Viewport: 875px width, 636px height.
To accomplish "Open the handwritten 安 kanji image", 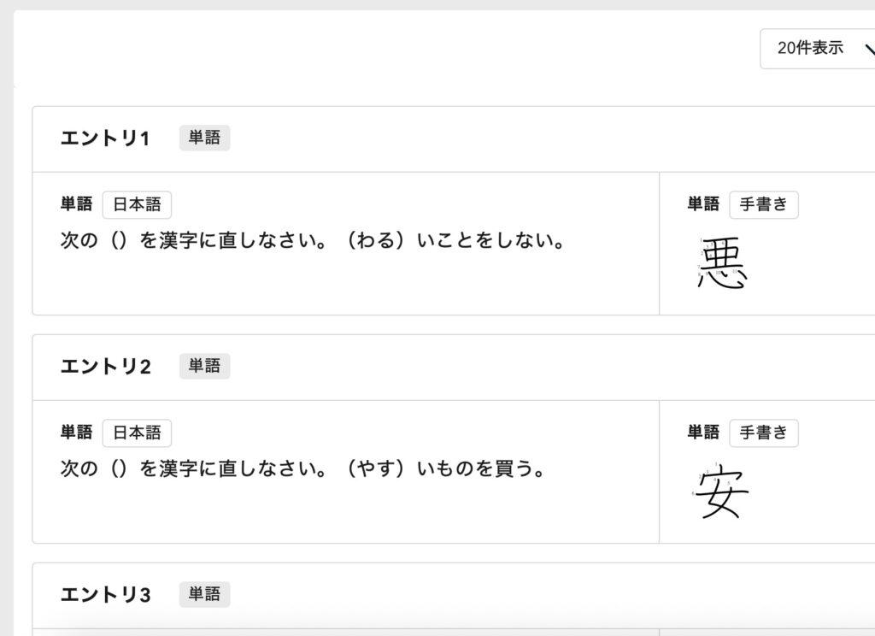I will [x=722, y=492].
